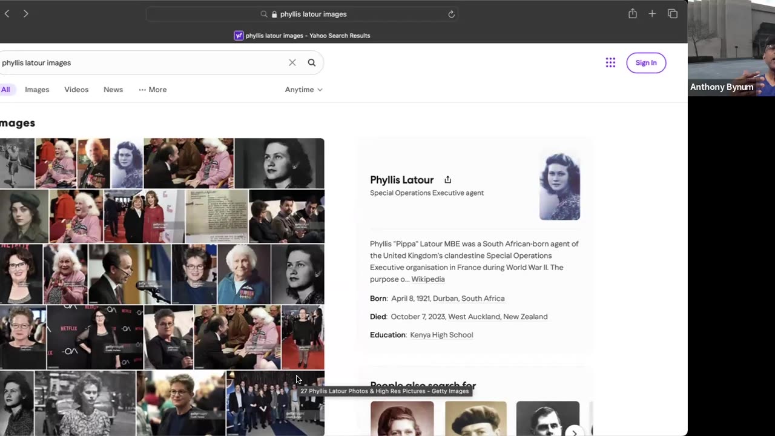The image size is (775, 436).
Task: Focus the Safari address bar
Action: (302, 14)
